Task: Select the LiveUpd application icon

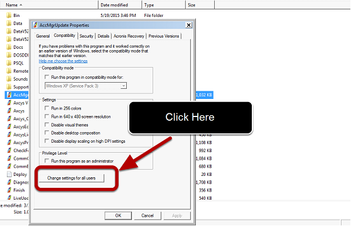Action: tap(9, 198)
